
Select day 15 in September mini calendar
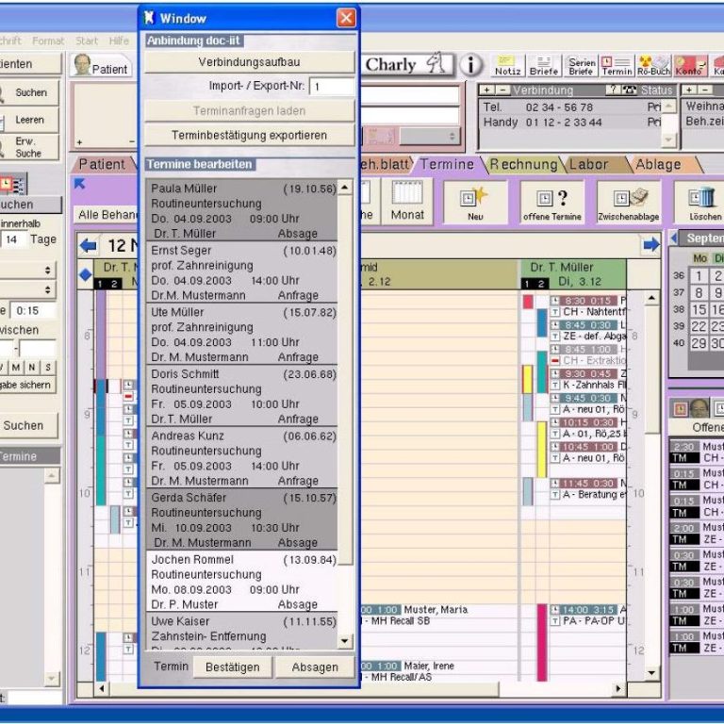click(x=699, y=309)
